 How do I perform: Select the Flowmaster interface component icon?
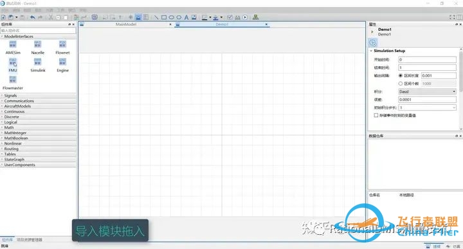pos(13,79)
